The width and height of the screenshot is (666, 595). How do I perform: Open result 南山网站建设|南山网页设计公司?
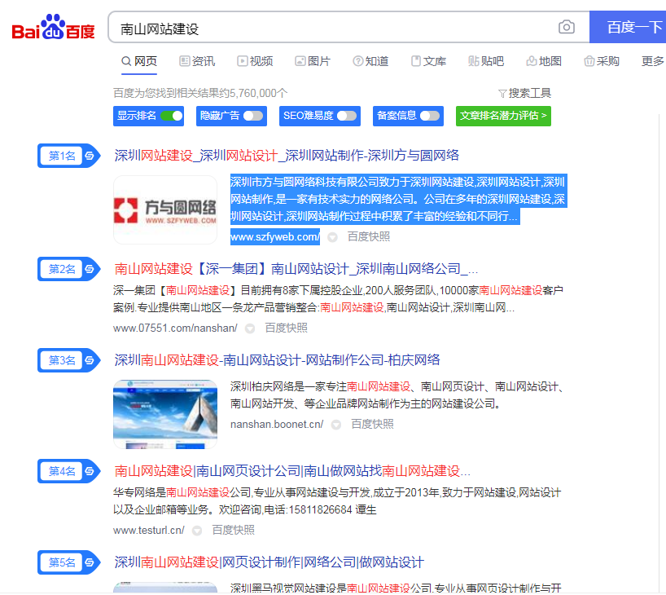[x=292, y=471]
